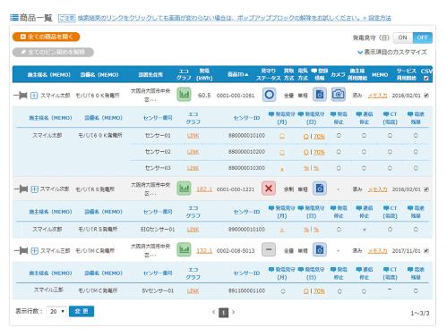Click the 施主様名 (MEMO) main header

49,75
